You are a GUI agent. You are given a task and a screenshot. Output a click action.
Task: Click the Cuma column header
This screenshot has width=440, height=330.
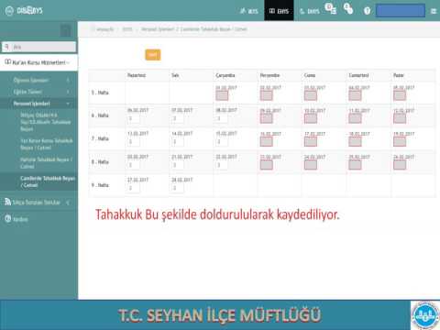310,75
